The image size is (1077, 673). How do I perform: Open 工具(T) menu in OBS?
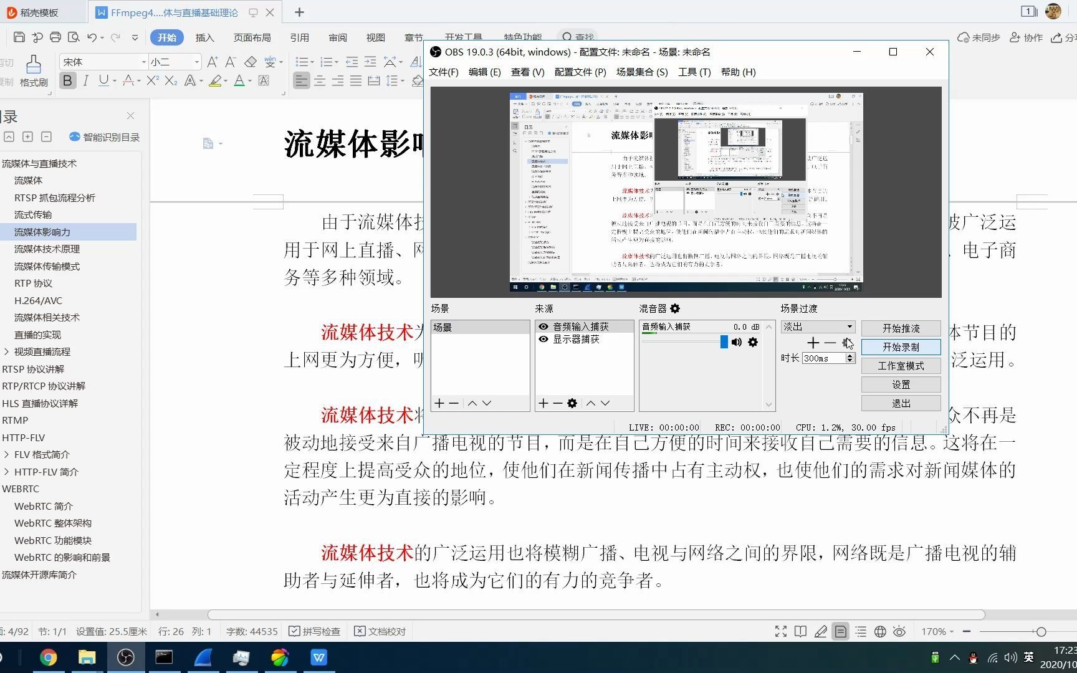point(694,72)
